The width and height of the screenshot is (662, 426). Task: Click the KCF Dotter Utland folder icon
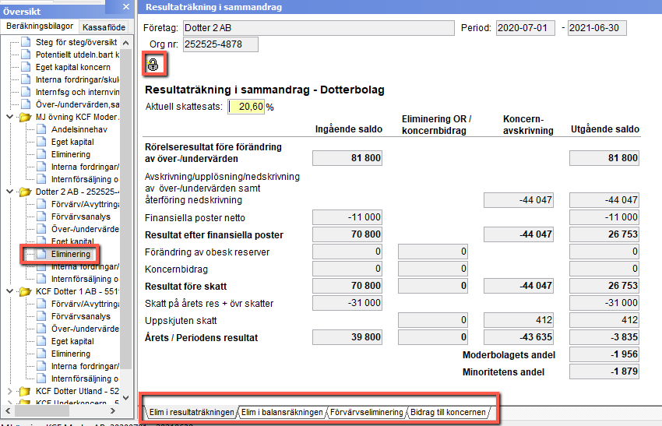tap(26, 391)
